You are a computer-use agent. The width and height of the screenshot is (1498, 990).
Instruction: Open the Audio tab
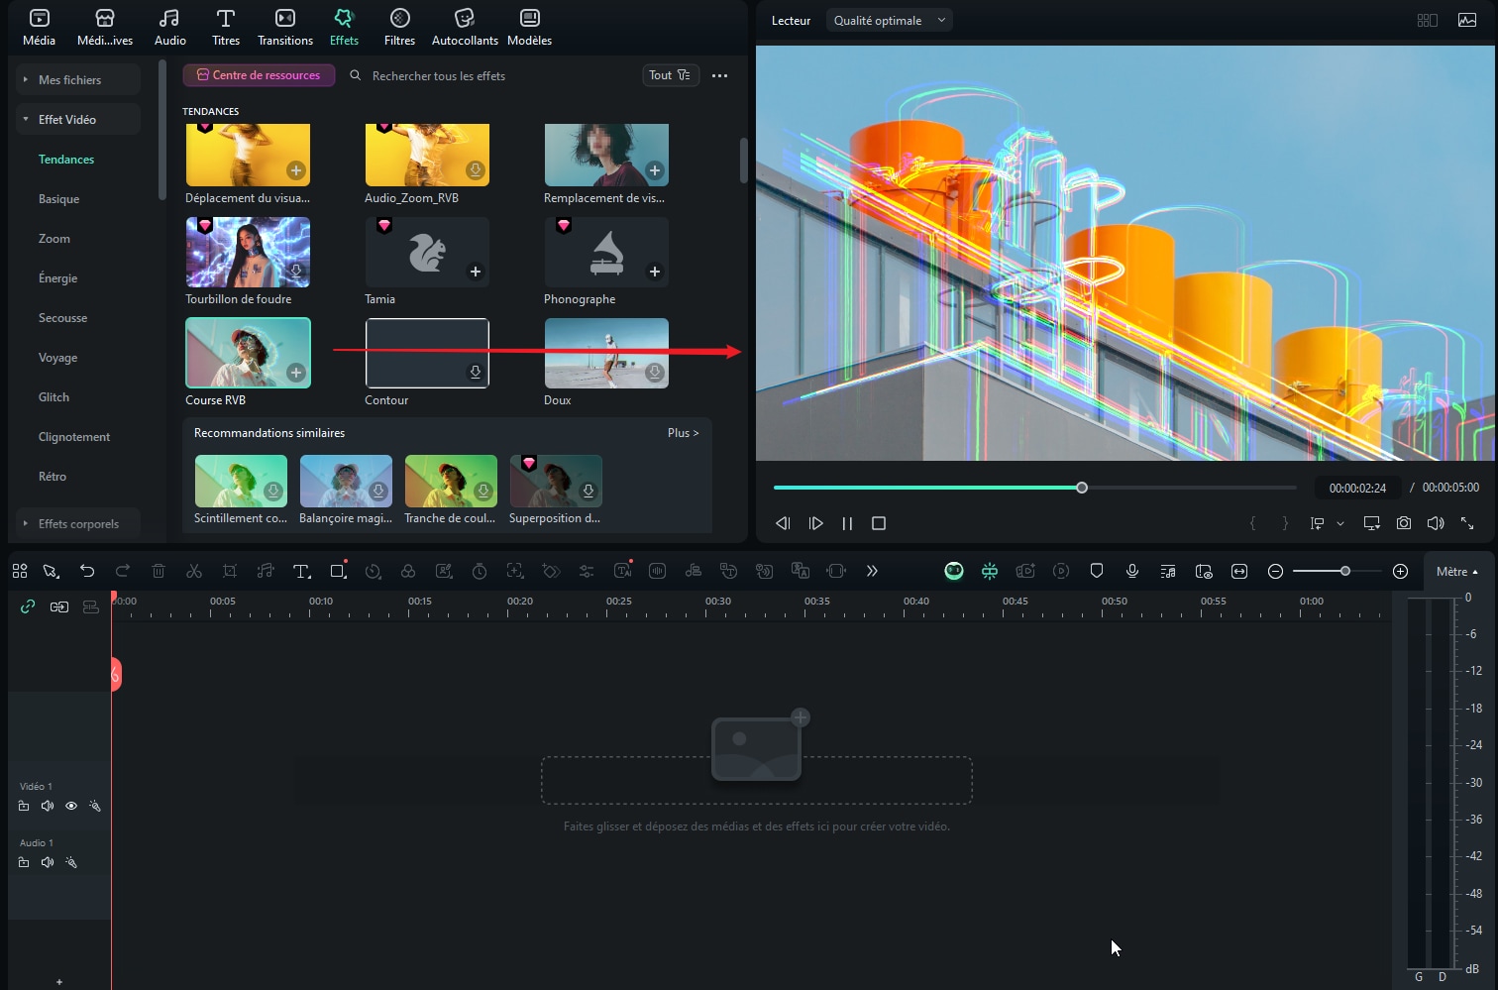point(169,27)
